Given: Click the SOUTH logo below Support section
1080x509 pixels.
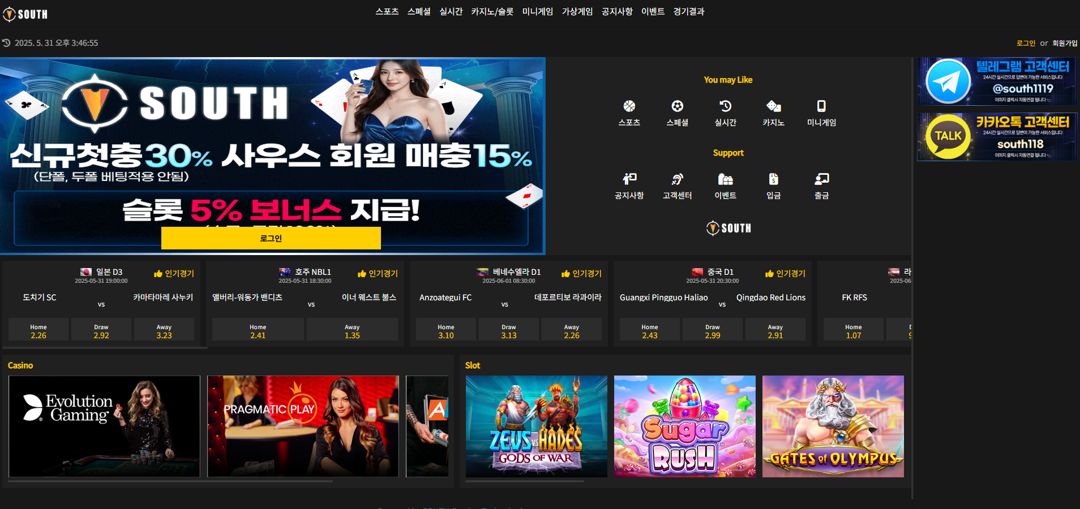Looking at the screenshot, I should tap(728, 228).
